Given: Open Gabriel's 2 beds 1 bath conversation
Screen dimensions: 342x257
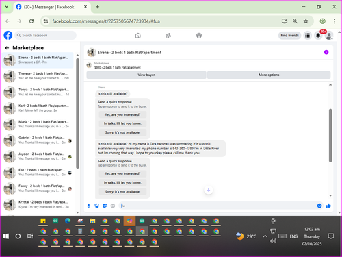Looking at the screenshot, I should [38, 140].
